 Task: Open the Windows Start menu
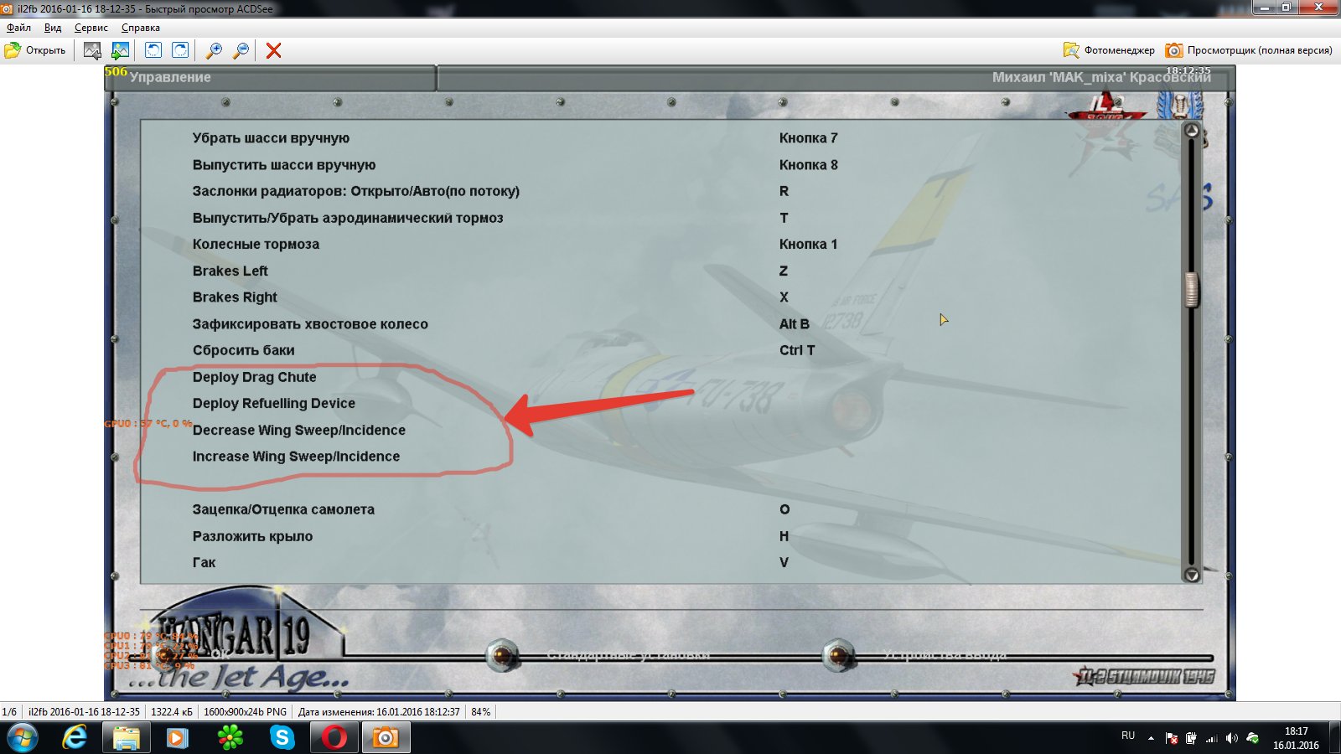point(22,738)
